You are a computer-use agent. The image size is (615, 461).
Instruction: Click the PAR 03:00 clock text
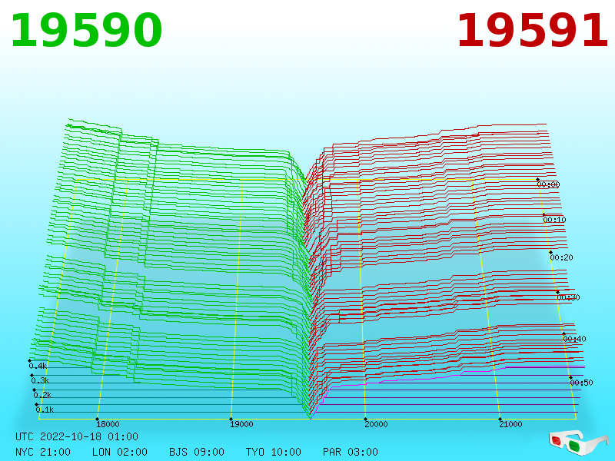pyautogui.click(x=351, y=452)
